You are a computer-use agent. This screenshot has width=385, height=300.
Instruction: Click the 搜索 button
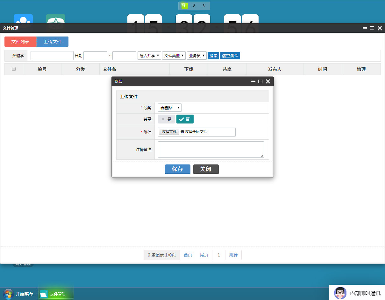213,56
